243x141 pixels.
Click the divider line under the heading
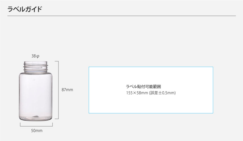121,16
